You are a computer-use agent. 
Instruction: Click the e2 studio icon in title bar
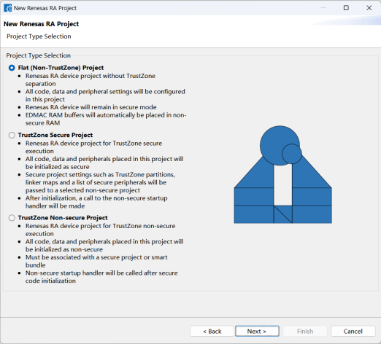tap(7, 8)
